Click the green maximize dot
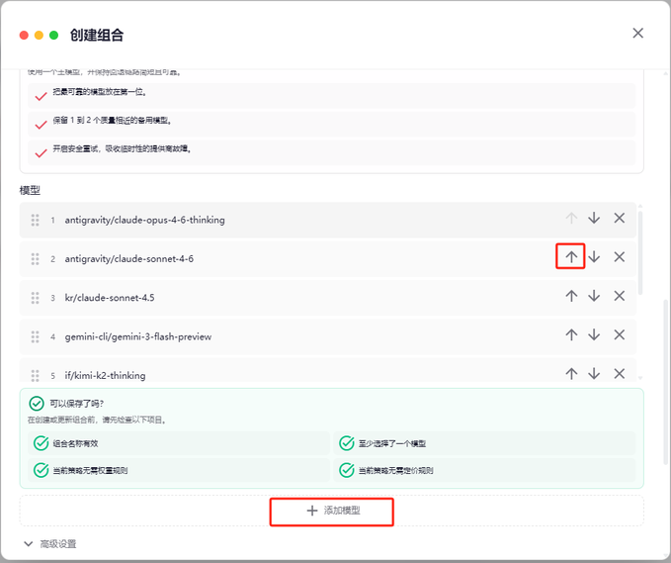 54,36
